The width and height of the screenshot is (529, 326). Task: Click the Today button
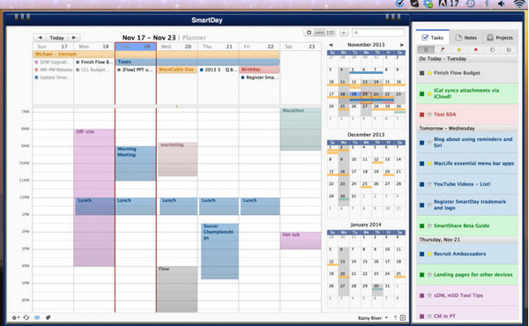56,37
